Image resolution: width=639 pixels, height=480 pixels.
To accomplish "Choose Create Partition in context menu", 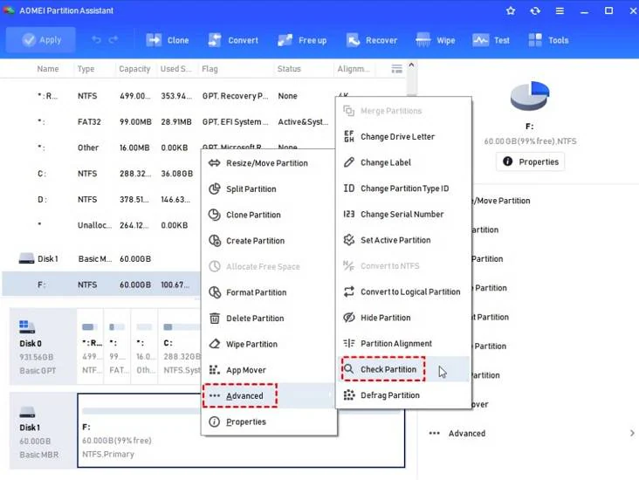I will pos(269,241).
